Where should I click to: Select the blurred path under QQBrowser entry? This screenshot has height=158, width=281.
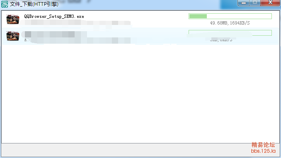point(75,23)
